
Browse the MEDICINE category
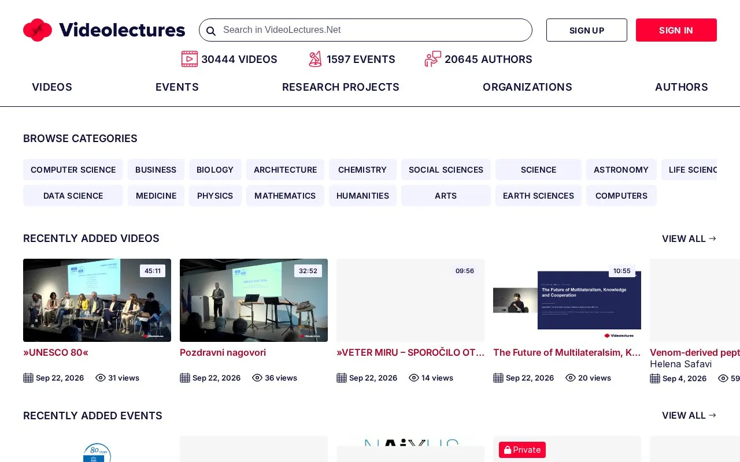[x=156, y=196]
